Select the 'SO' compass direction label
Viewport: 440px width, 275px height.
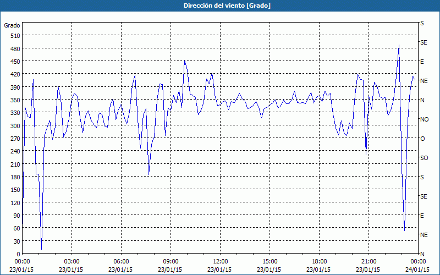click(x=424, y=158)
